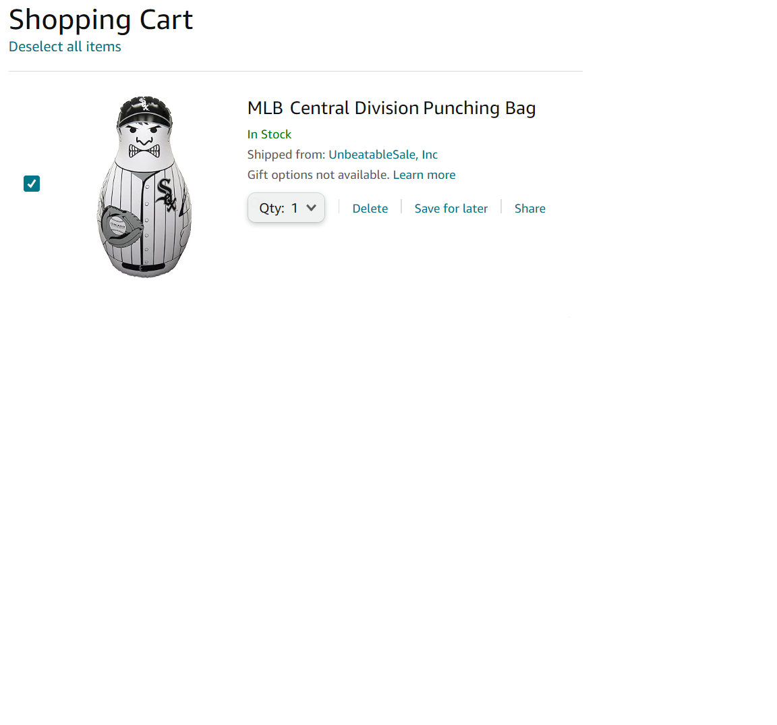Screen dimensions: 777x725
Task: Visit the UnbeatableSale, Inc seller link
Action: [382, 155]
